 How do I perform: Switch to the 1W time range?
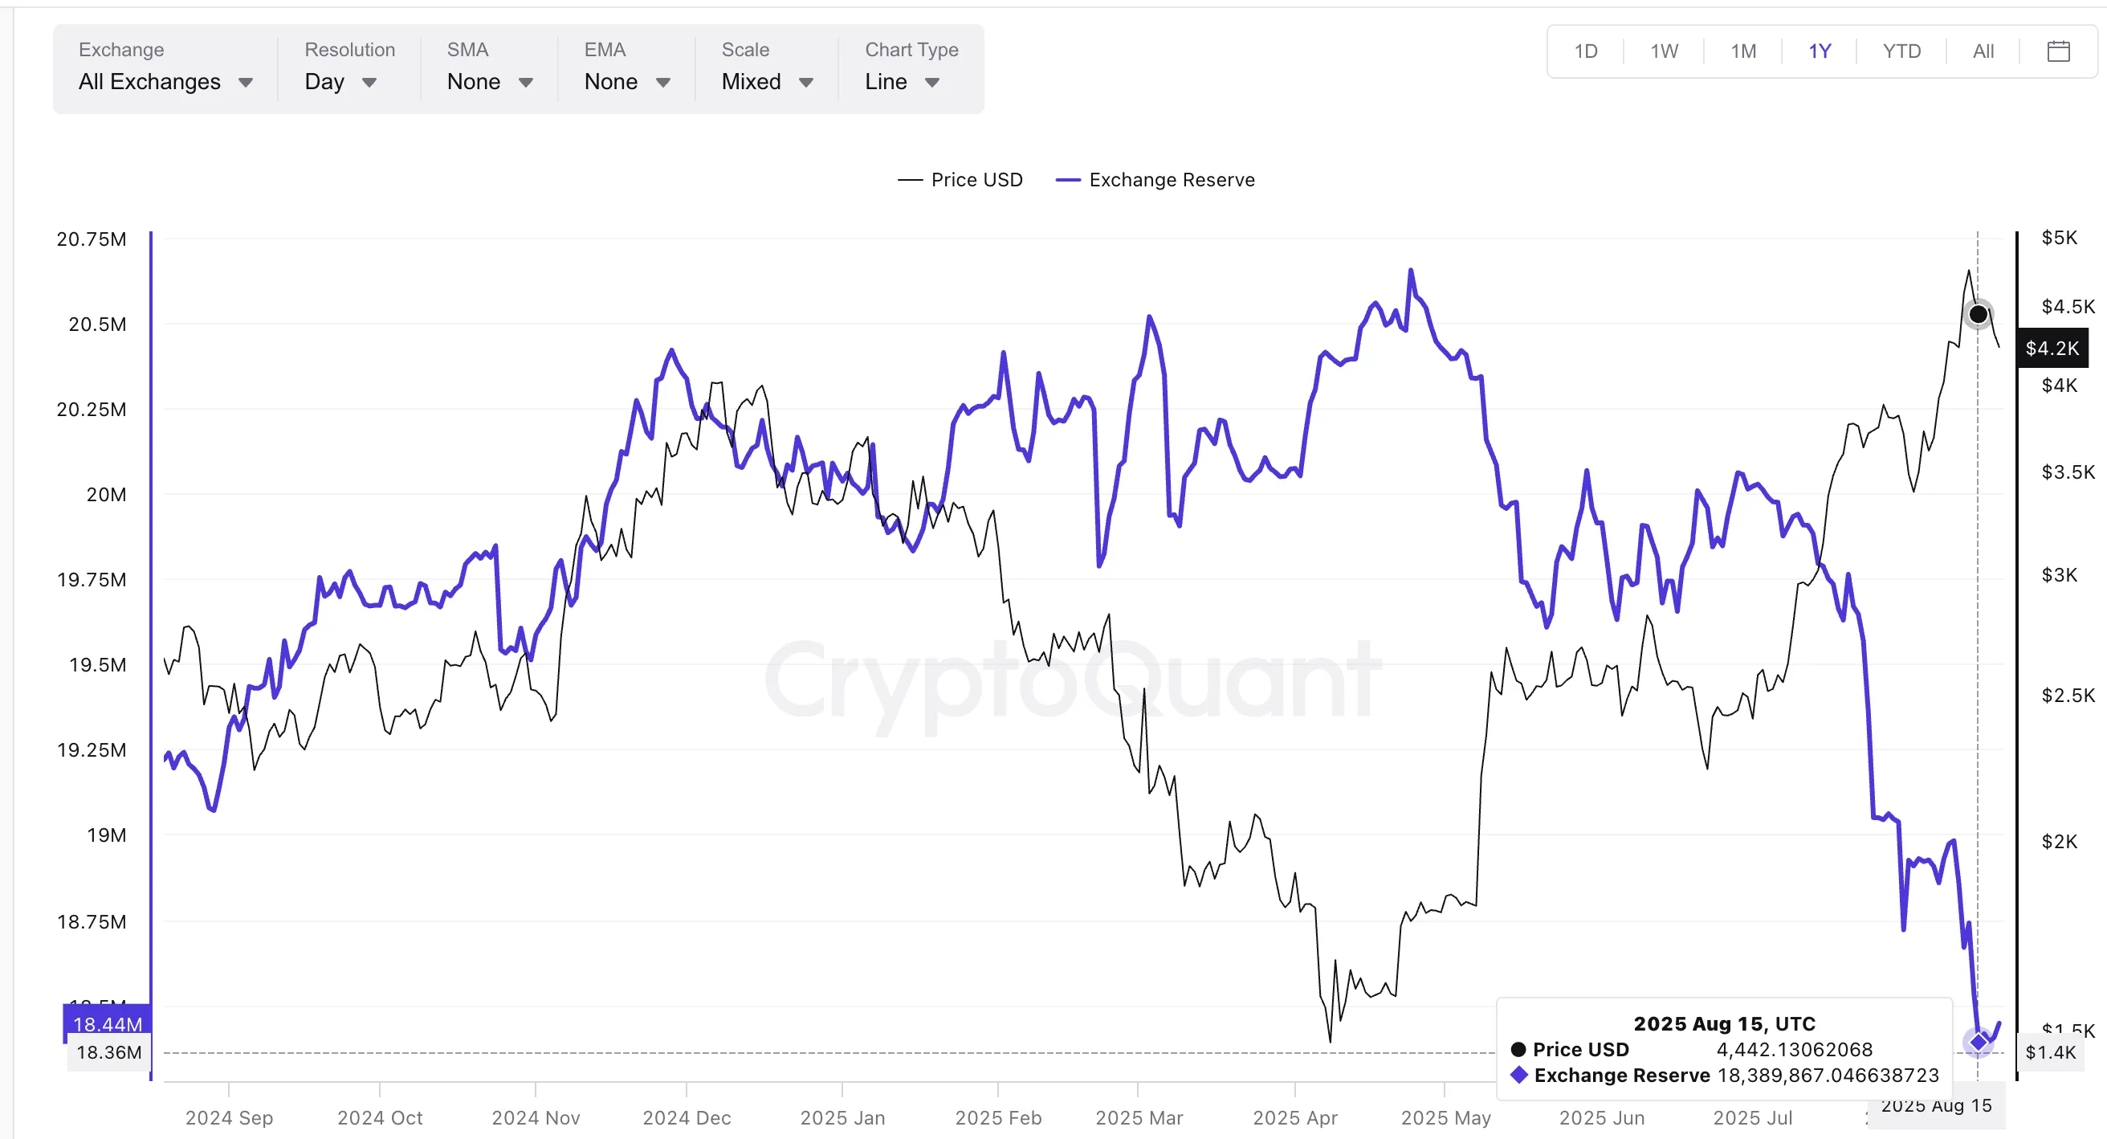(1664, 51)
